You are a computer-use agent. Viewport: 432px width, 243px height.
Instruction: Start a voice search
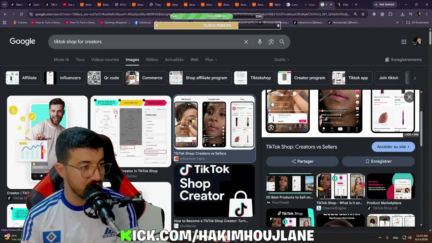(260, 42)
